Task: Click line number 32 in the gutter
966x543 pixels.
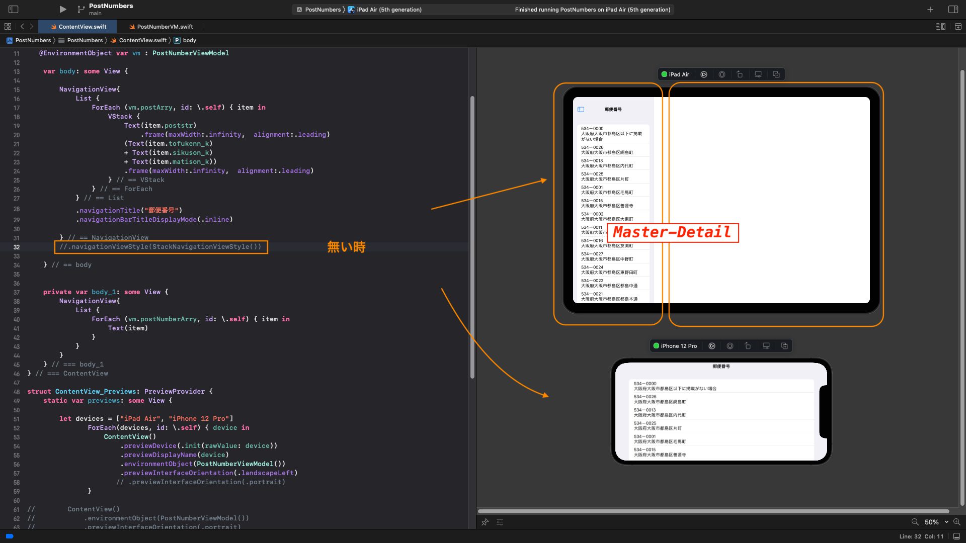Action: pos(17,247)
